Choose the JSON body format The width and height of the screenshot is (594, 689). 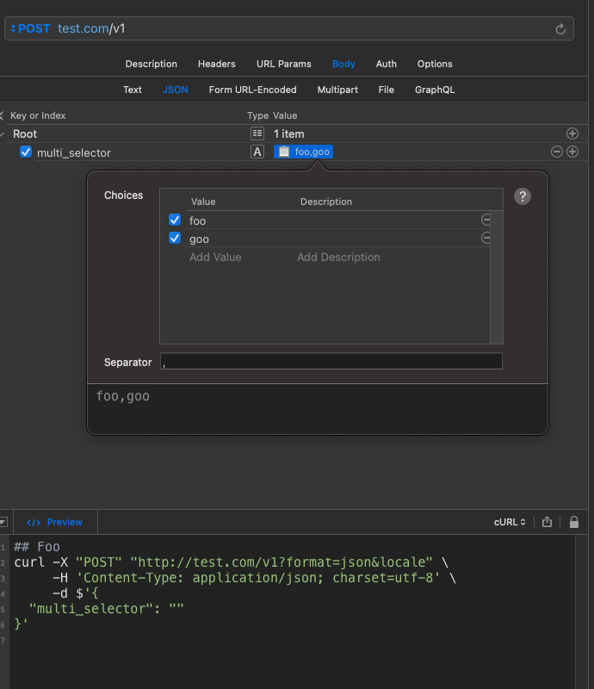pyautogui.click(x=176, y=90)
